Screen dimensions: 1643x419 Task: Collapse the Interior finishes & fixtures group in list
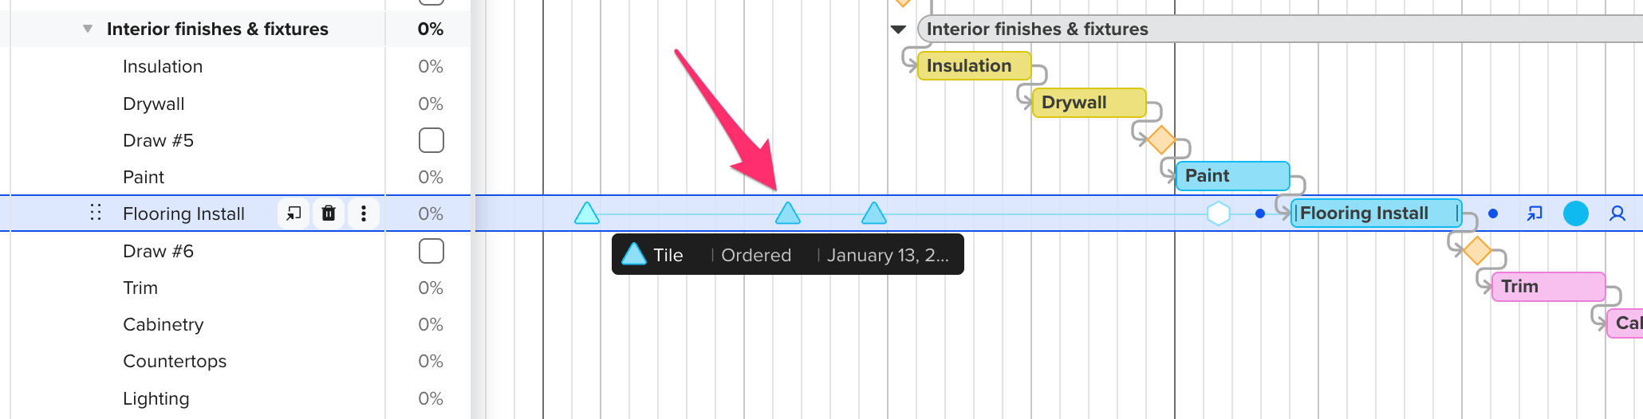[88, 29]
